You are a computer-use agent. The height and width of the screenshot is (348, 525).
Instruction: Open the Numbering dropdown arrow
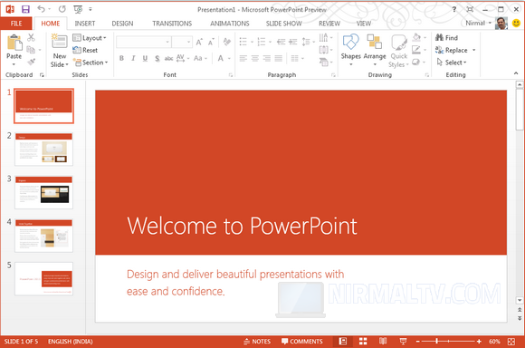click(x=270, y=42)
